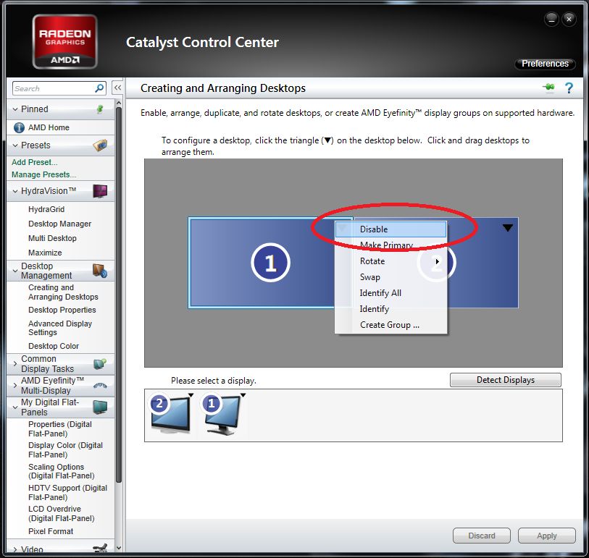589x558 pixels.
Task: Click sidebar scrollbar down arrow
Action: point(119,548)
